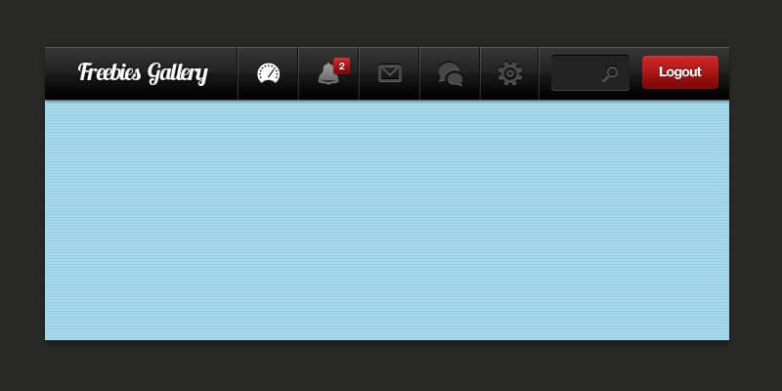Select the dashboard tab in the navbar
The width and height of the screenshot is (782, 391).
coord(268,74)
